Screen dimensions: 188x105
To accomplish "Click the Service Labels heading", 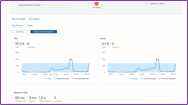I will coord(19,19).
